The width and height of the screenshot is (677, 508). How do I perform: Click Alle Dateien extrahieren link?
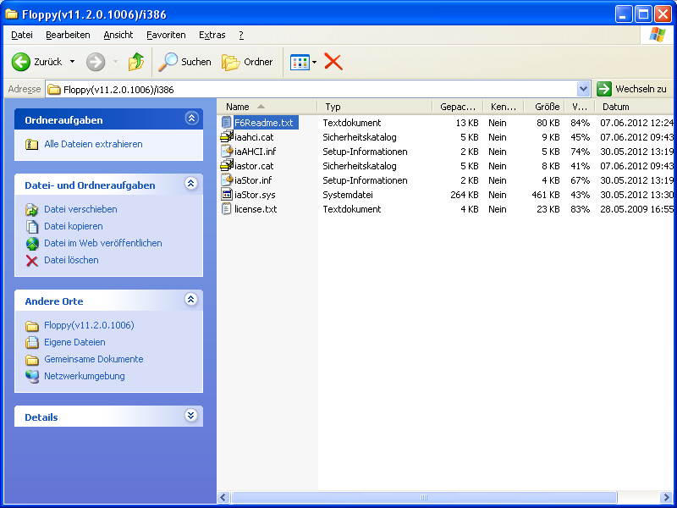[93, 144]
